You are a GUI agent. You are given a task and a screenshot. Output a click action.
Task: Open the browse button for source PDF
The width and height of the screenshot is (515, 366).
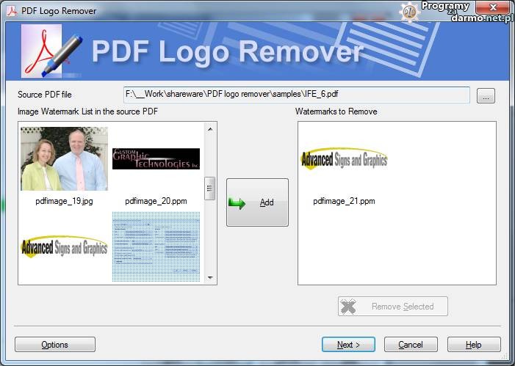pyautogui.click(x=486, y=95)
